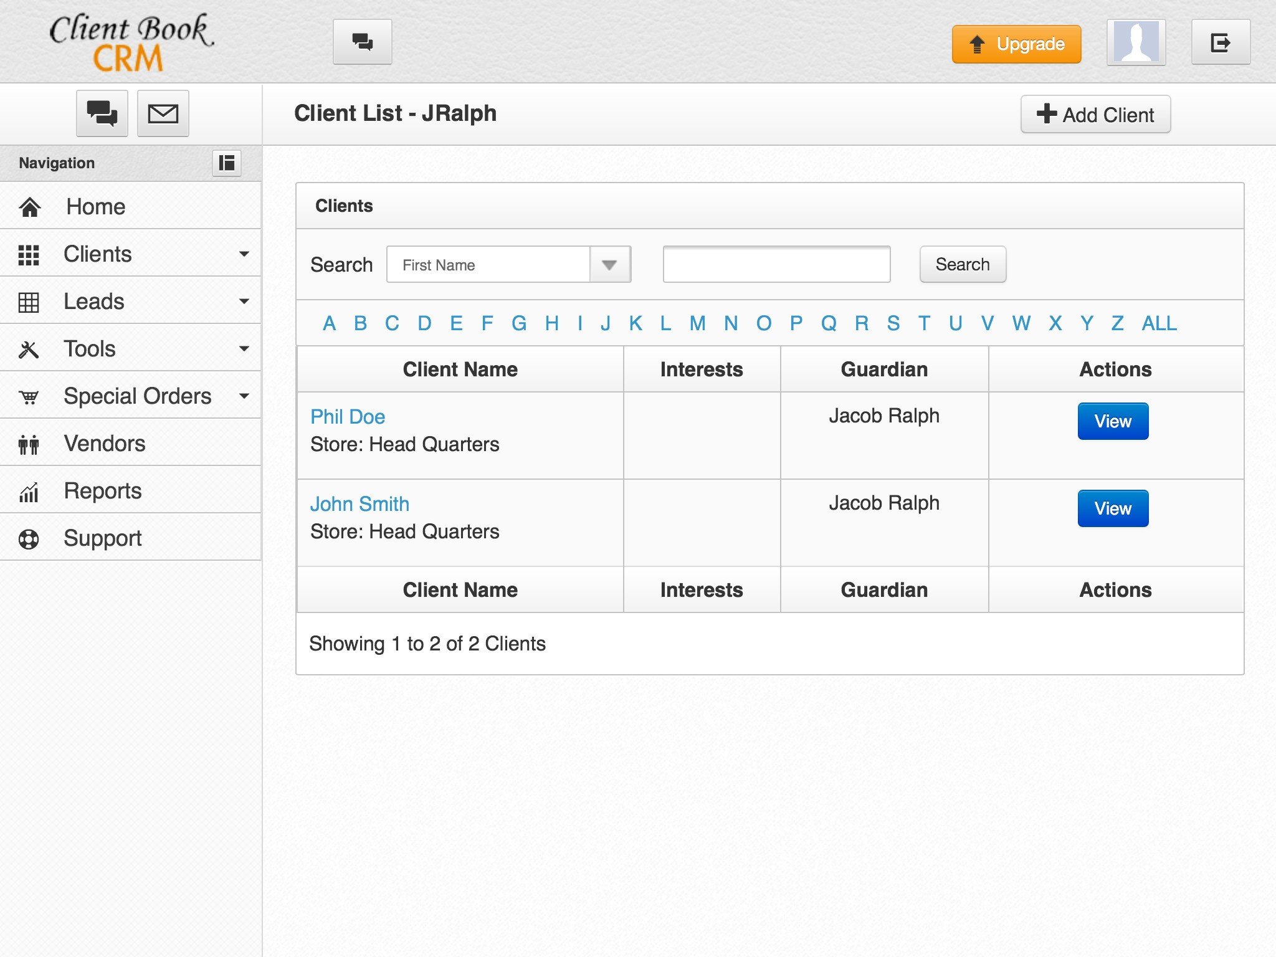Expand the Special Orders menu arrow
Screen dimensions: 1276x957
244,396
